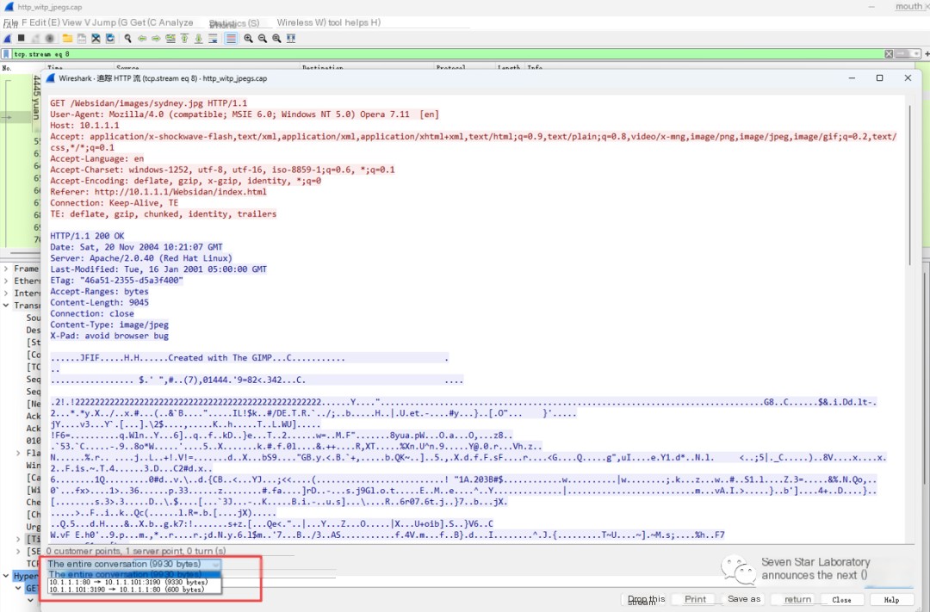The width and height of the screenshot is (930, 612).
Task: Choose highlighted 'The entire conversation' list entry
Action: click(134, 574)
